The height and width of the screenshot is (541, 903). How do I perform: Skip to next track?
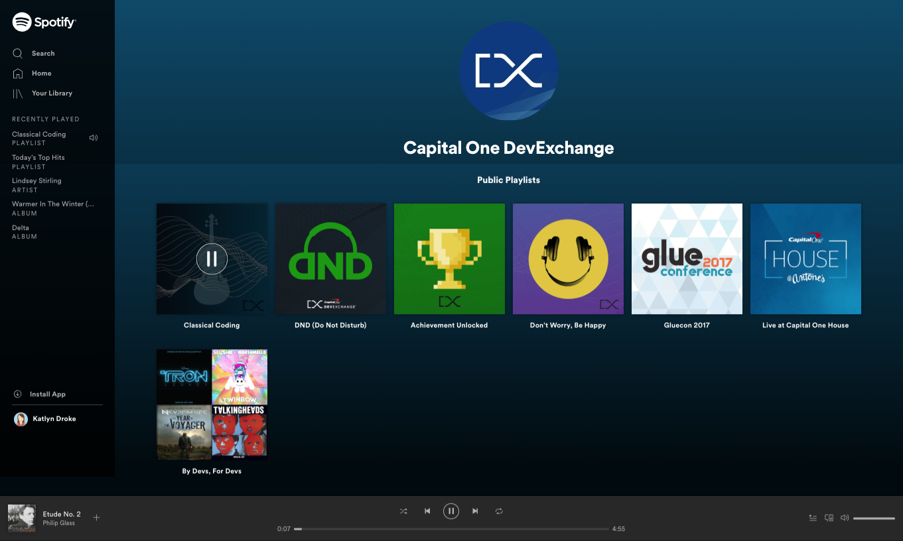[475, 511]
